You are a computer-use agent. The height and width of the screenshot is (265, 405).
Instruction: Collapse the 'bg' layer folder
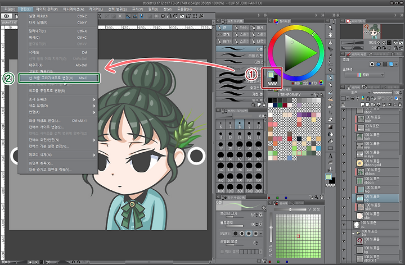[x=353, y=233]
